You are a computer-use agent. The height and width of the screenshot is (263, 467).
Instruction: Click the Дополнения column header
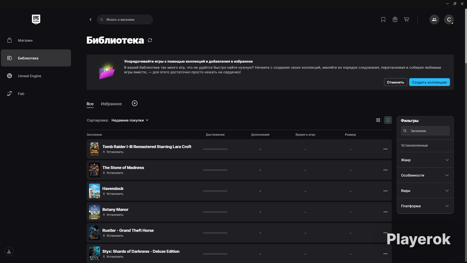[260, 135]
